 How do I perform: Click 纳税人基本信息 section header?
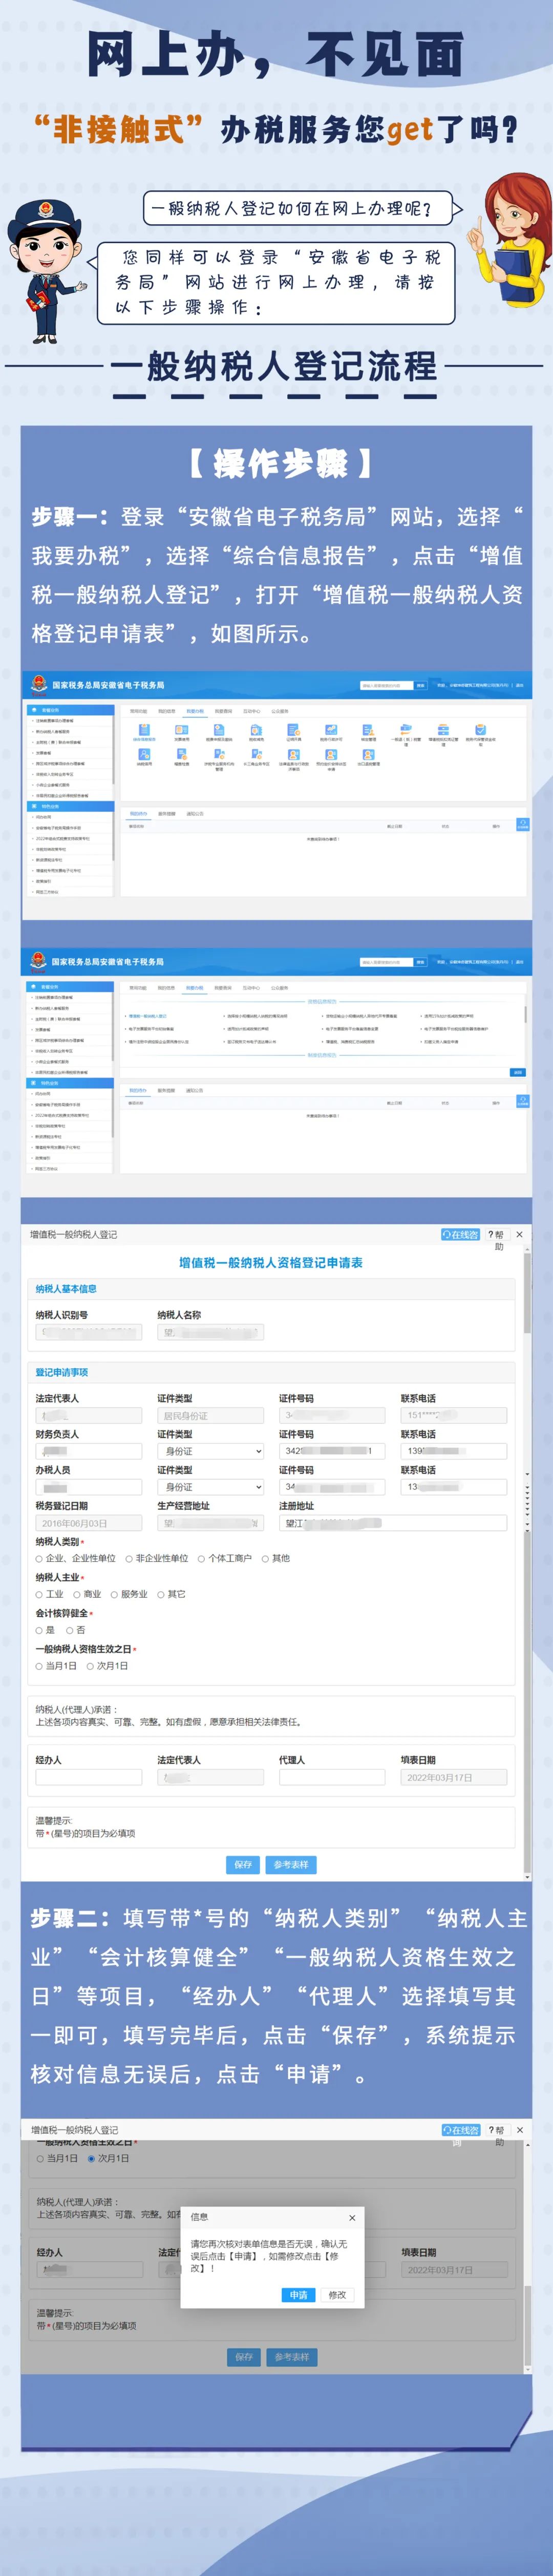point(66,1289)
